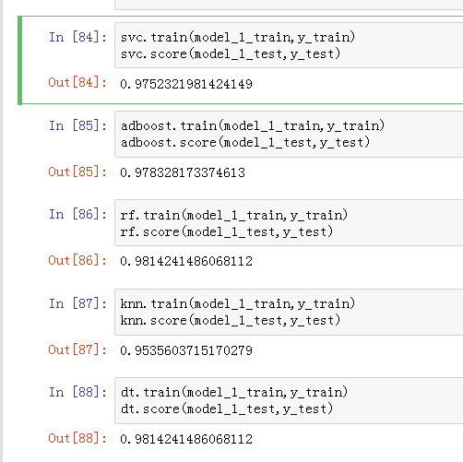Click the code input of cell In [84]

click(x=289, y=45)
